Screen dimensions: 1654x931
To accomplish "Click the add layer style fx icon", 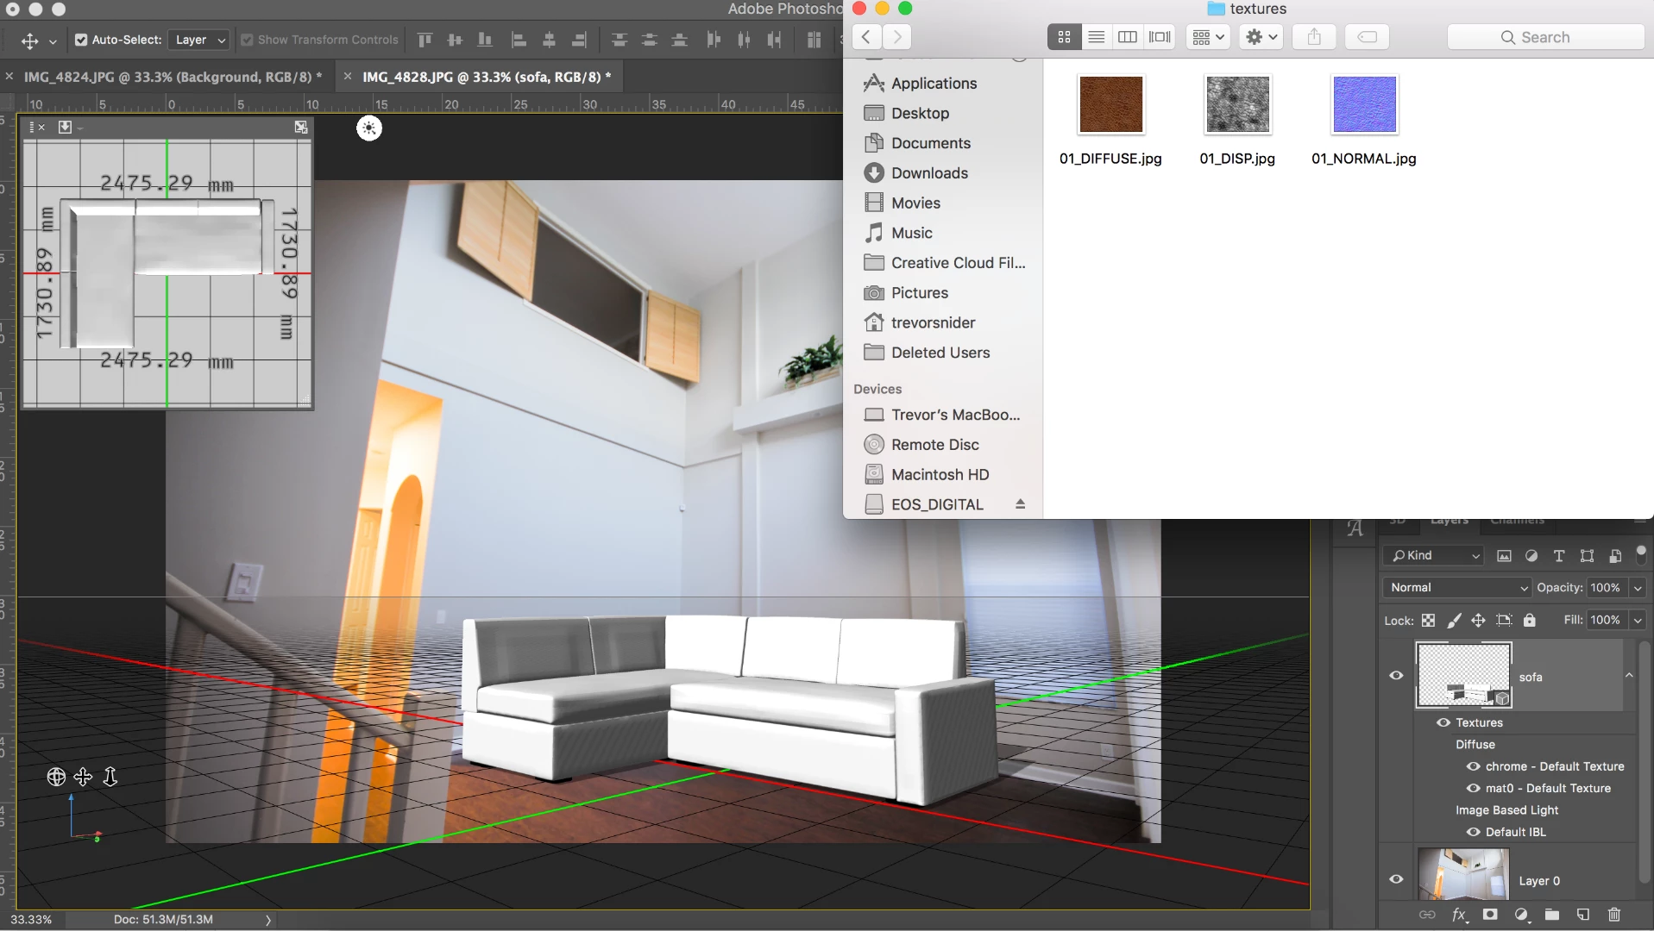I will (1459, 915).
